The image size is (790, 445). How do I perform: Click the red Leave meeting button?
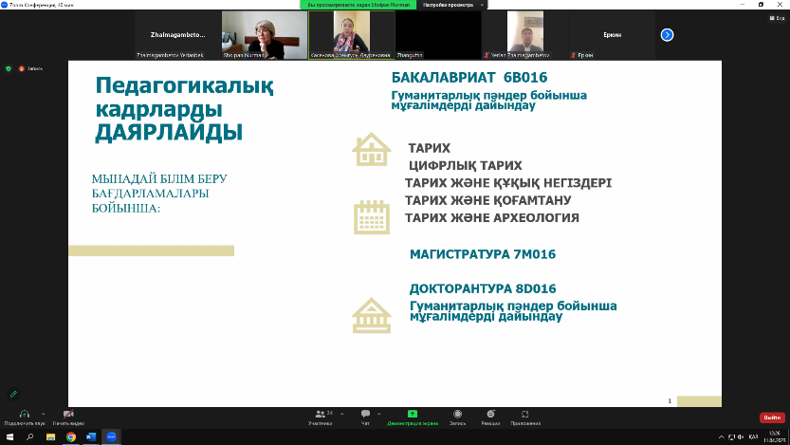point(771,417)
